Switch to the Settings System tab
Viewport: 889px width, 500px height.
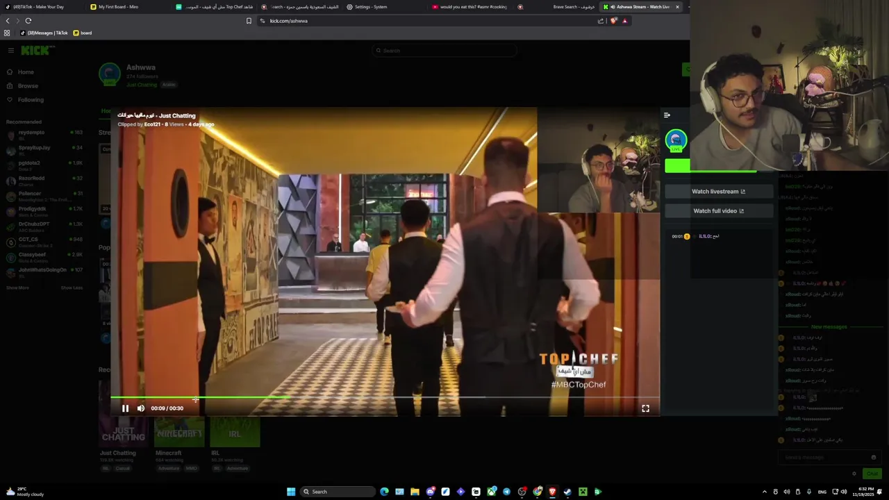384,7
